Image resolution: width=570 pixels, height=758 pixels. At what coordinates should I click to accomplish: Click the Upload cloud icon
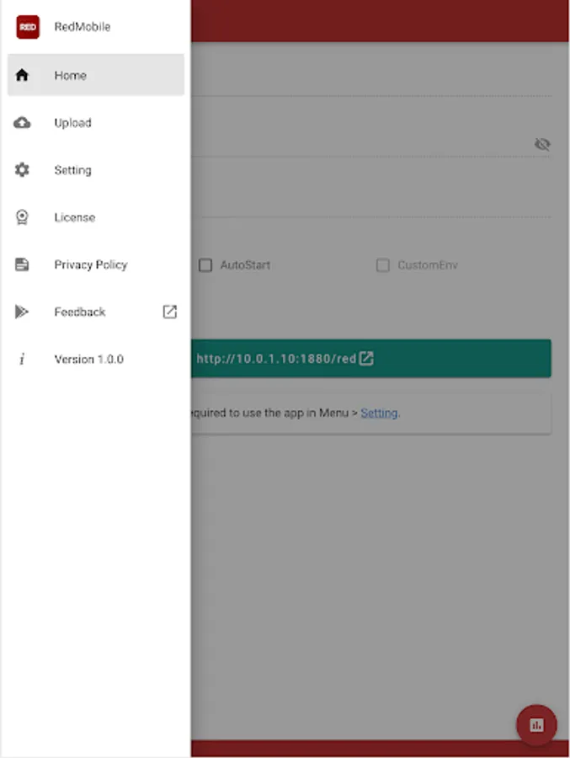coord(22,123)
